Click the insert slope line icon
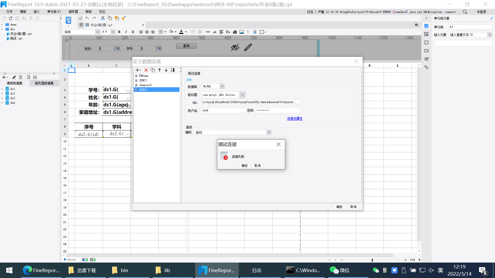The width and height of the screenshot is (495, 278). 248,32
